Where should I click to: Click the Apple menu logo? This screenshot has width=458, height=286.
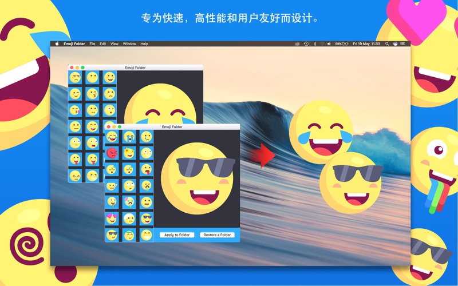(x=57, y=44)
